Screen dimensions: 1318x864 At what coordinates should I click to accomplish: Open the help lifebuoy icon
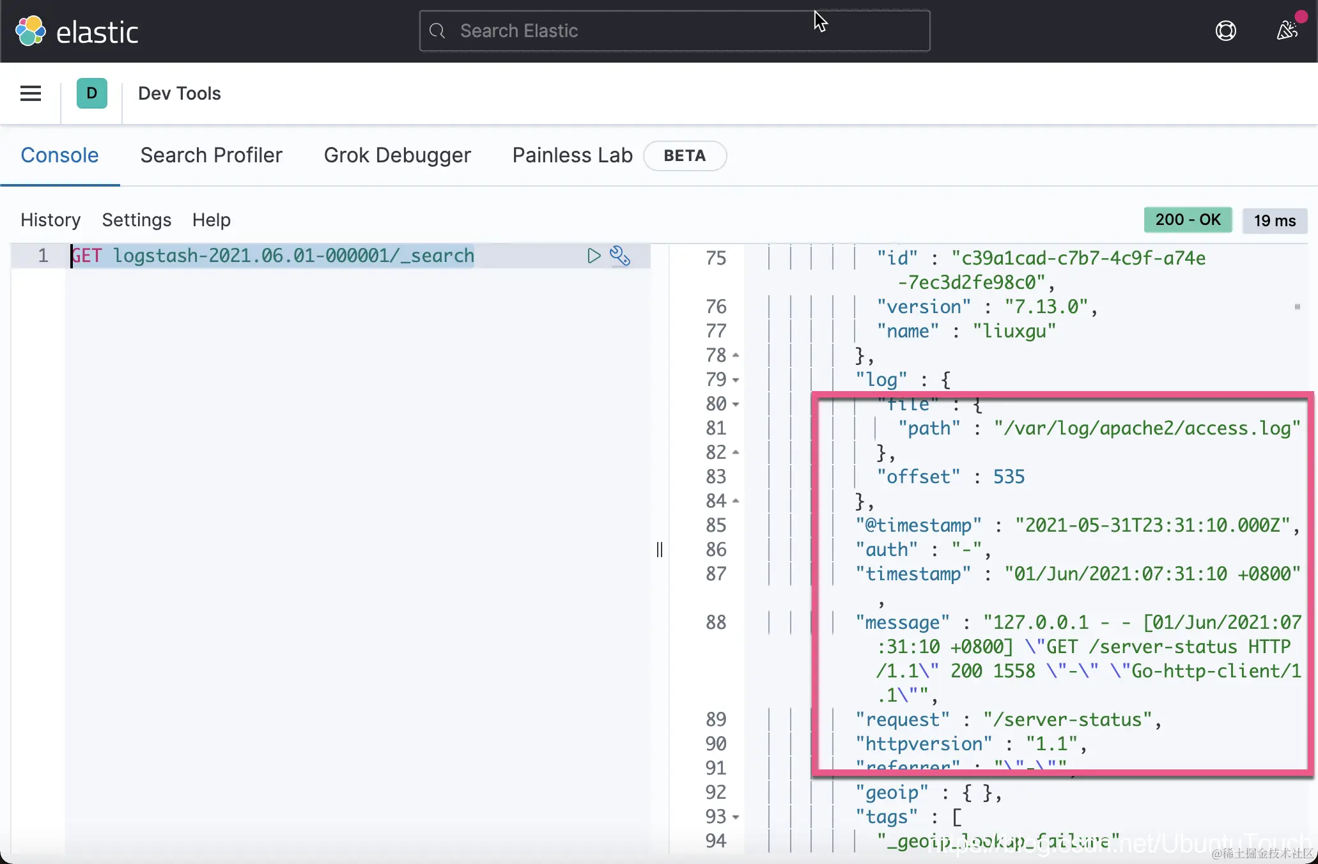click(1225, 31)
